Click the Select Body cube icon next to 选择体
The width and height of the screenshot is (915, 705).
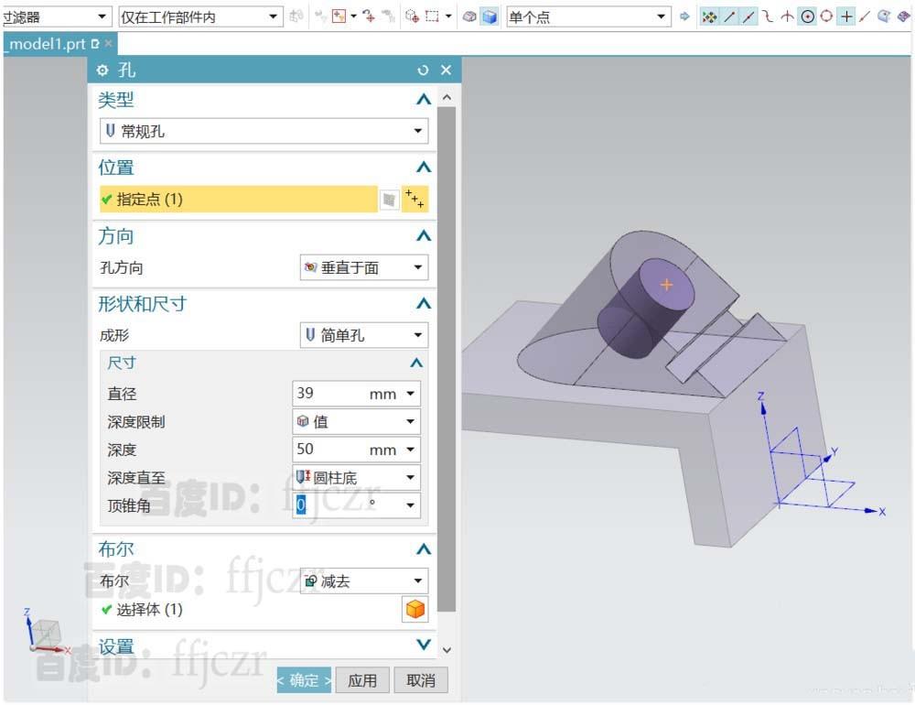[415, 609]
